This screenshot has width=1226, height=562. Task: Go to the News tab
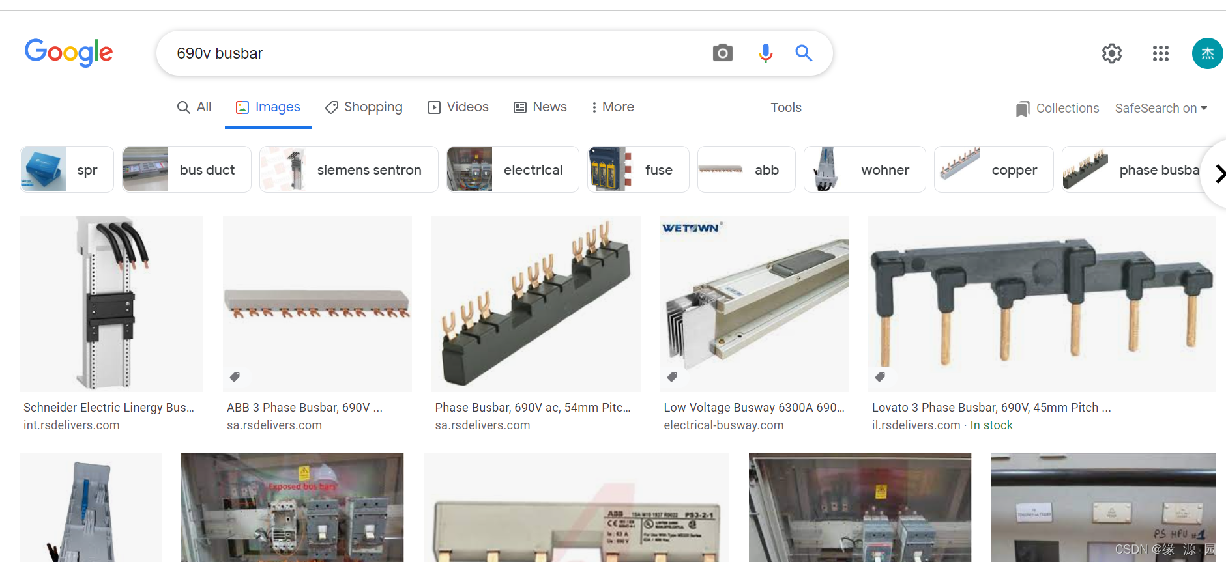540,107
